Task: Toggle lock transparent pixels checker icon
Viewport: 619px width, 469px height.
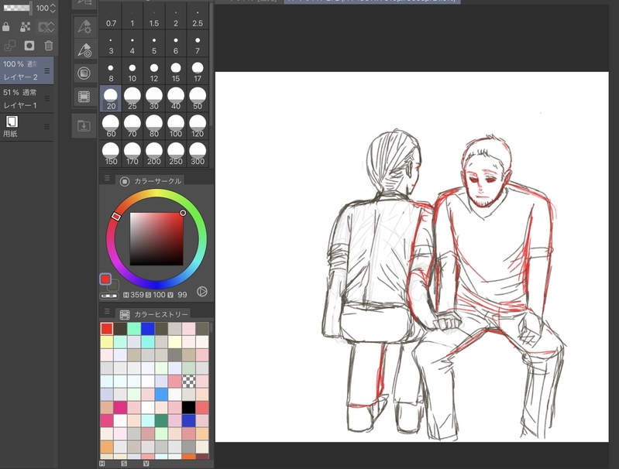Action: (x=26, y=26)
